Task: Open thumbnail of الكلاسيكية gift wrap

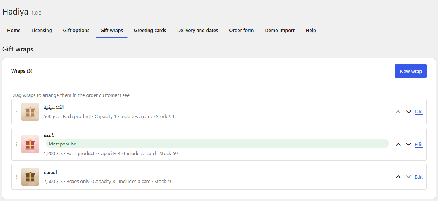Action: coord(30,112)
